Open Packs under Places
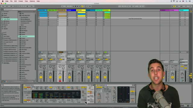Viewport: 193px width, 108px height. click(5, 34)
